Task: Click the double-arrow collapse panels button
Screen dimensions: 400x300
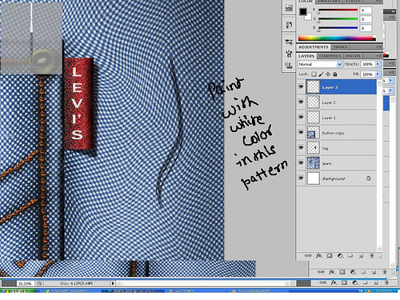Action: (x=394, y=11)
